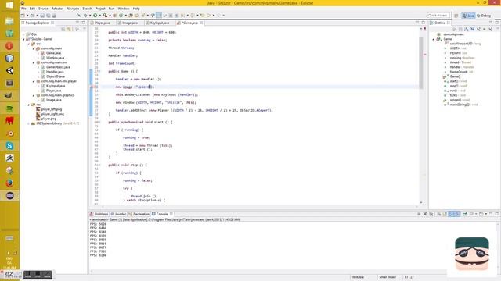
Task: Toggle Mark Occurrences toolbar button
Action: 158,16
